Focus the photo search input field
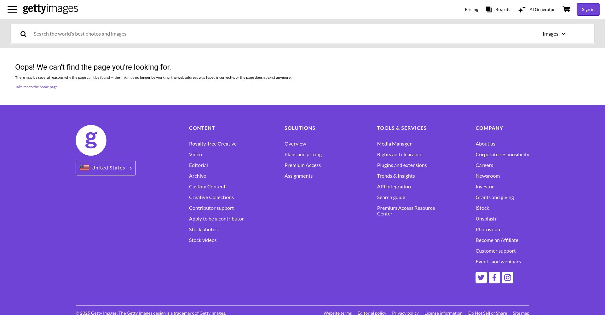Screen dimensions: 605x315 pos(271,34)
